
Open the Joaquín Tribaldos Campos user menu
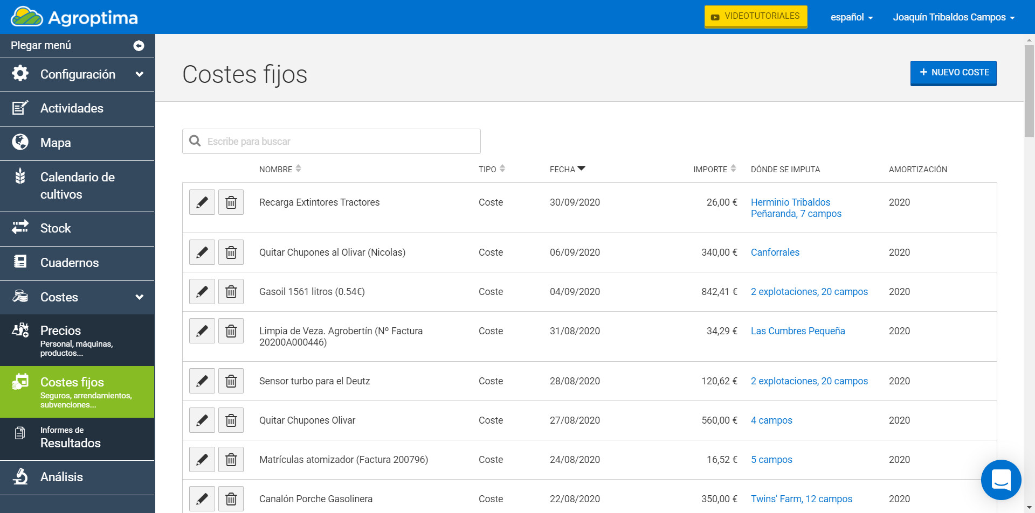tap(953, 17)
